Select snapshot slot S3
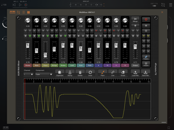Viewport: 174px width, 130px height. click(144, 41)
